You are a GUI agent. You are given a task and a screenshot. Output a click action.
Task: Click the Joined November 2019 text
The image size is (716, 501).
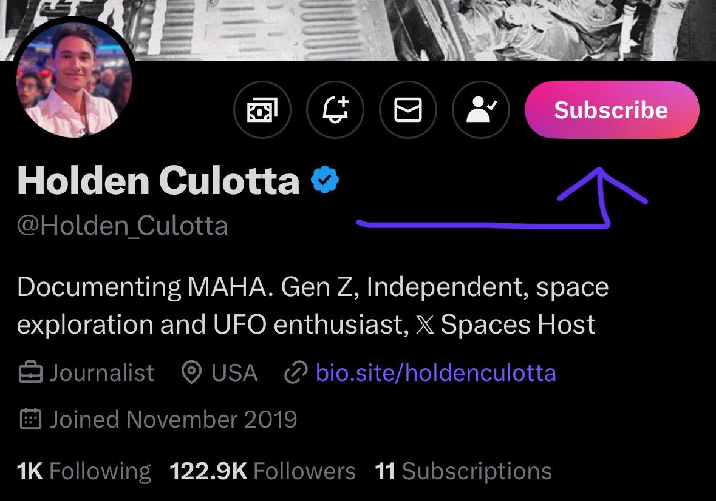coord(173,419)
